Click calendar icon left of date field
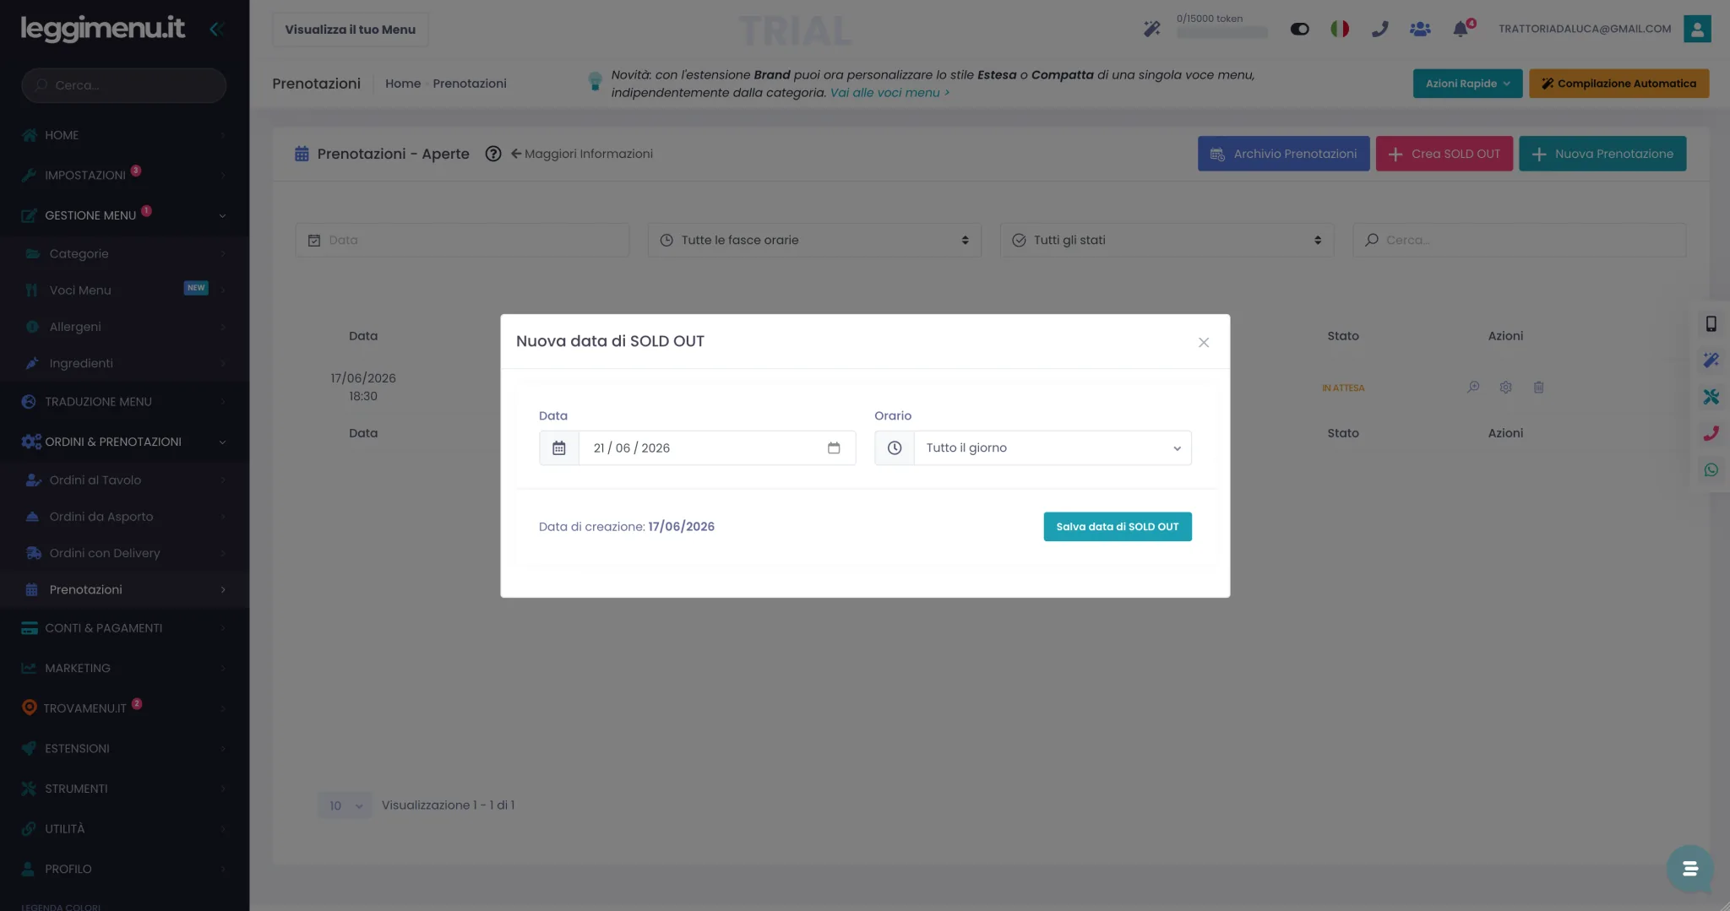 coord(559,447)
